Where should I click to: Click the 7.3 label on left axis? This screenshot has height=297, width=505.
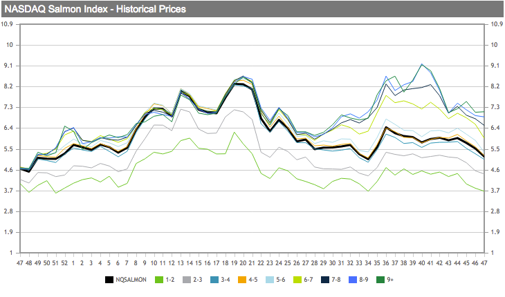coord(9,107)
